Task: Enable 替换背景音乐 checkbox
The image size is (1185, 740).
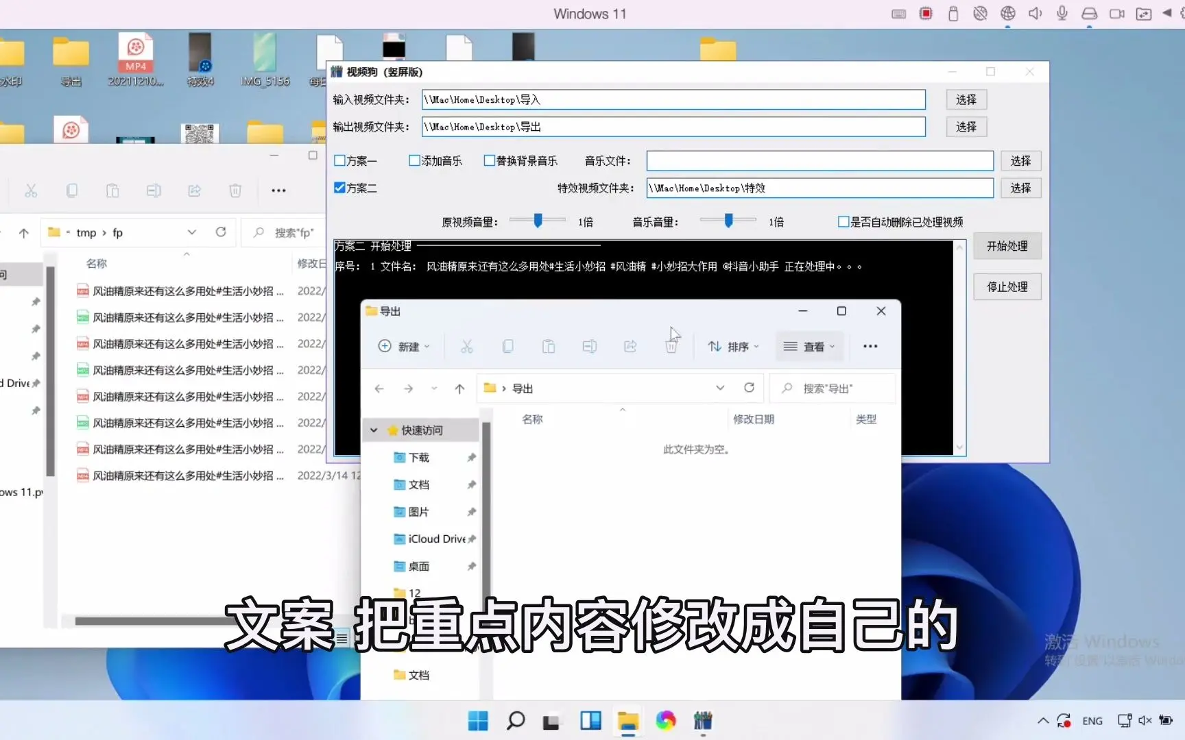Action: (489, 160)
